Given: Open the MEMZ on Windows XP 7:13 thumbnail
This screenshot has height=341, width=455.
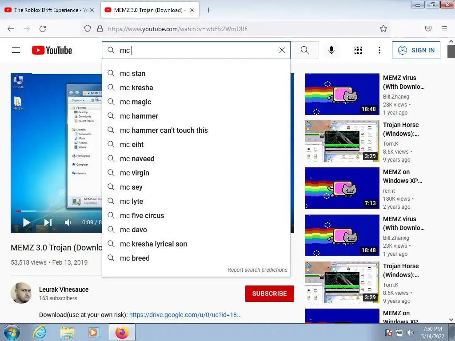Looking at the screenshot, I should click(342, 188).
